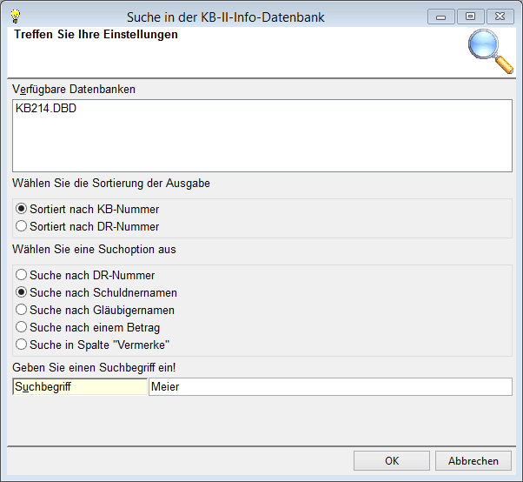523x482 pixels.
Task: Focus the search term field containing 'Meier'
Action: coord(330,387)
